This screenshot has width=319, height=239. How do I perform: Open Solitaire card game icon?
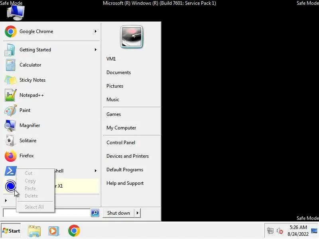(x=10, y=141)
